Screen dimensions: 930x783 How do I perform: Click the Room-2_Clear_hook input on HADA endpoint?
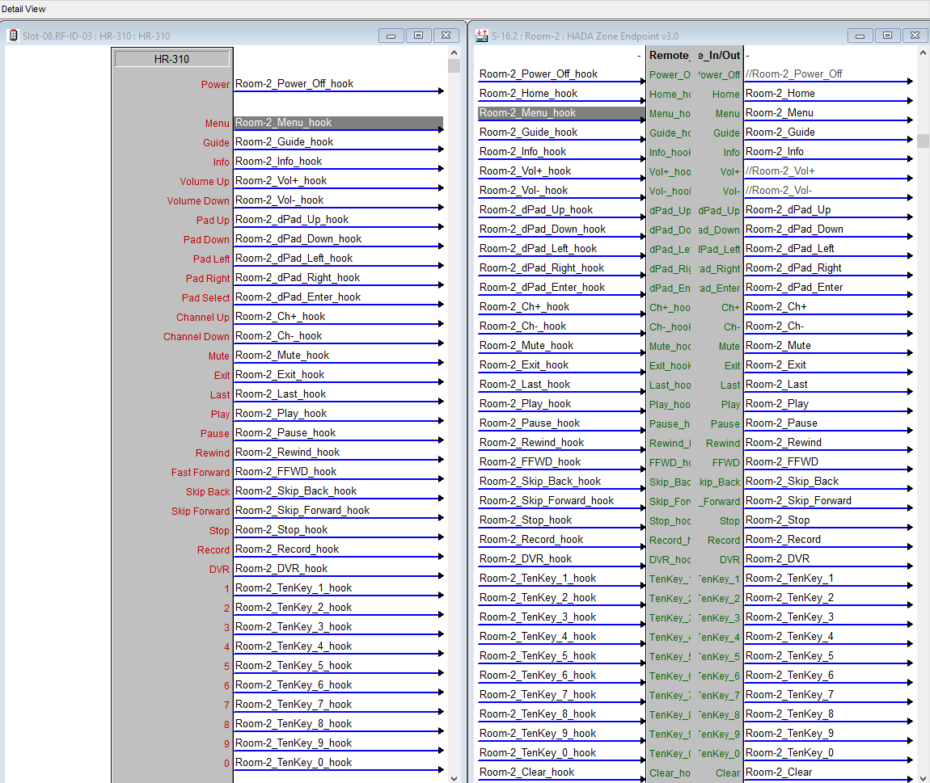[x=526, y=772]
